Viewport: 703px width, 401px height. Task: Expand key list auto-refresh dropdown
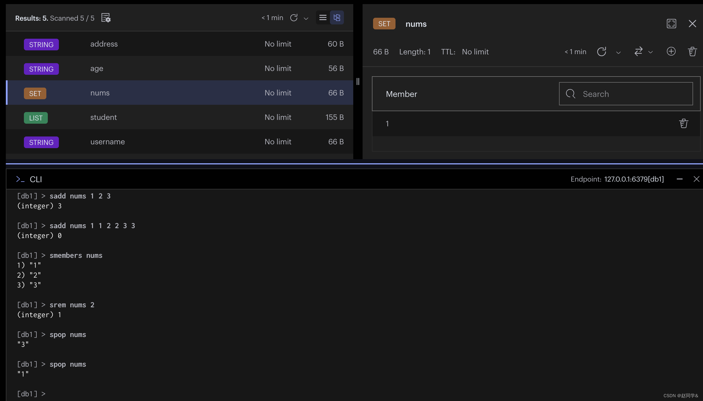pyautogui.click(x=306, y=18)
